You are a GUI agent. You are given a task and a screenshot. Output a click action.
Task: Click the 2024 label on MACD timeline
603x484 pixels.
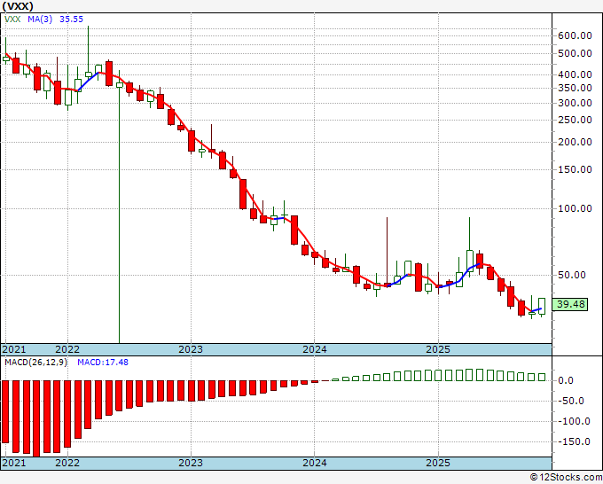coord(315,463)
